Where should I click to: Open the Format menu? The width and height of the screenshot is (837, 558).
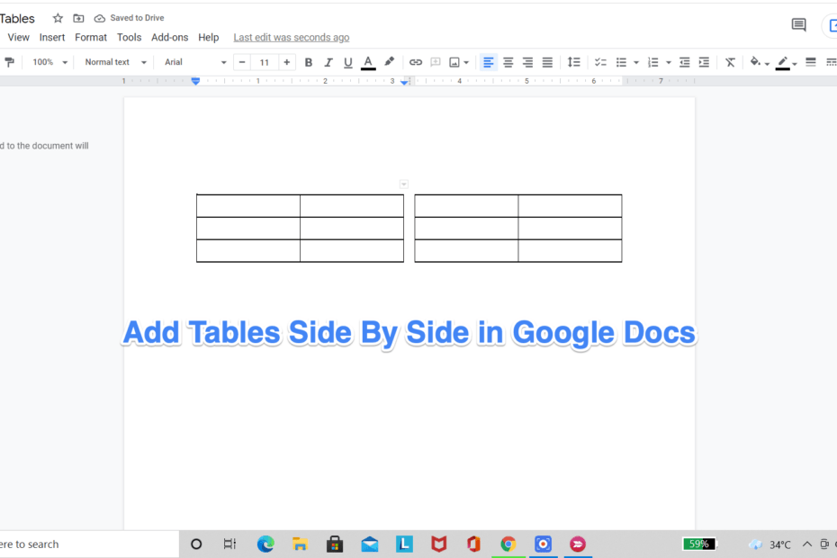91,38
